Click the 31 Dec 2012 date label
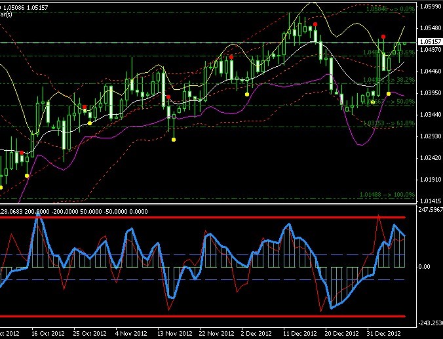Viewport: 443px width, 339px height. pyautogui.click(x=383, y=333)
